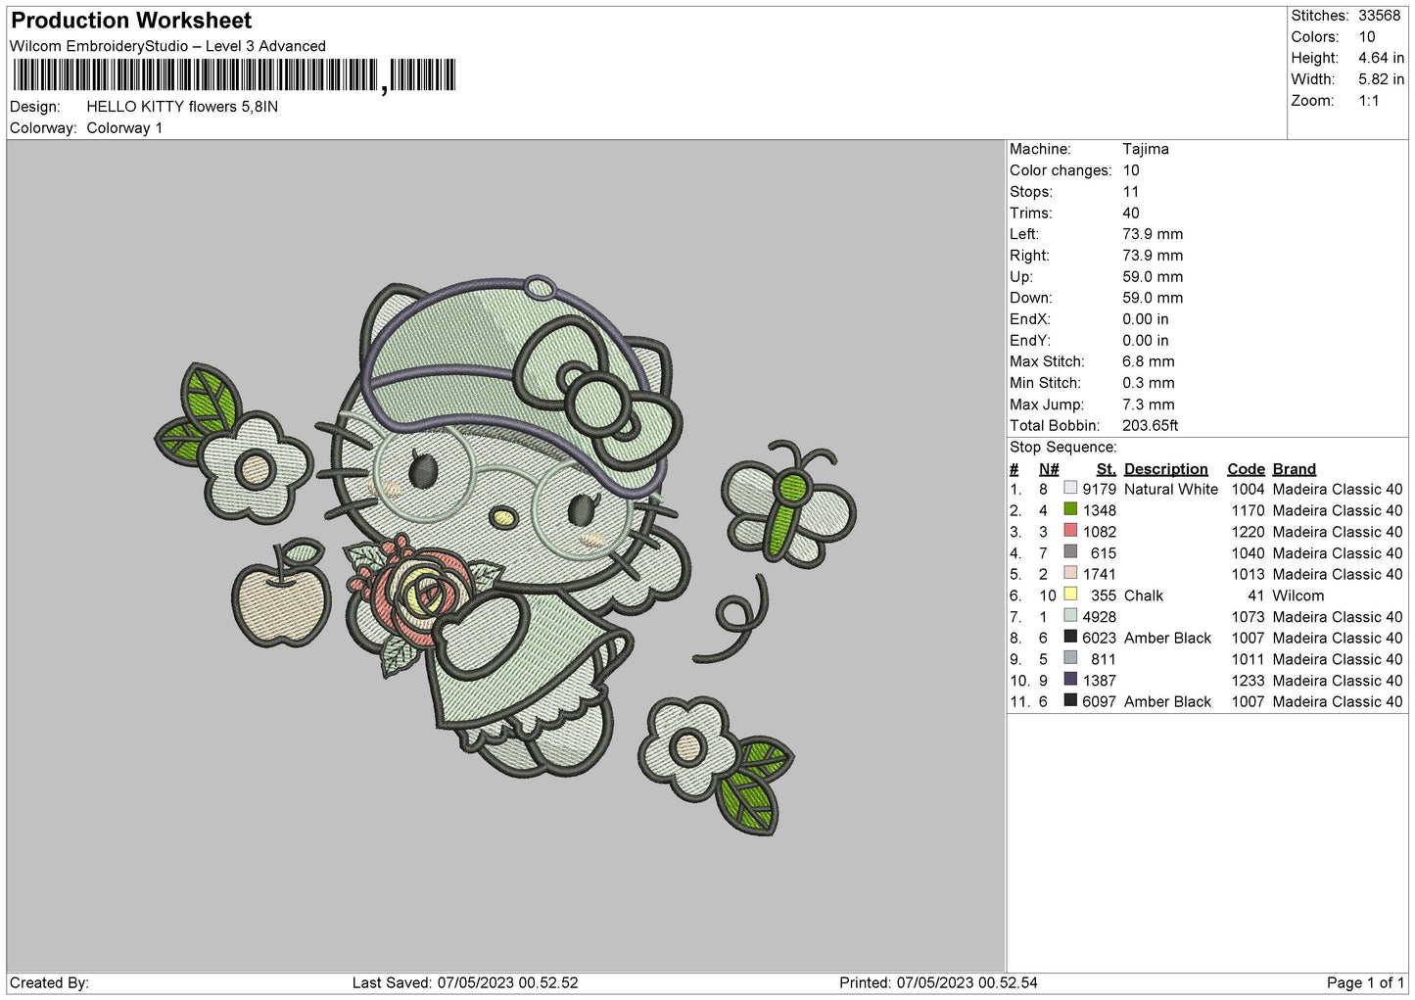The height and width of the screenshot is (1000, 1415).
Task: Click the 'Natural White' description
Action: click(x=1171, y=490)
